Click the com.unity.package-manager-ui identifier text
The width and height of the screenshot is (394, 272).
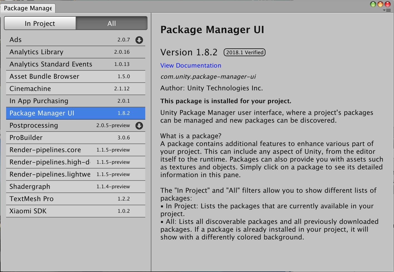pos(208,77)
